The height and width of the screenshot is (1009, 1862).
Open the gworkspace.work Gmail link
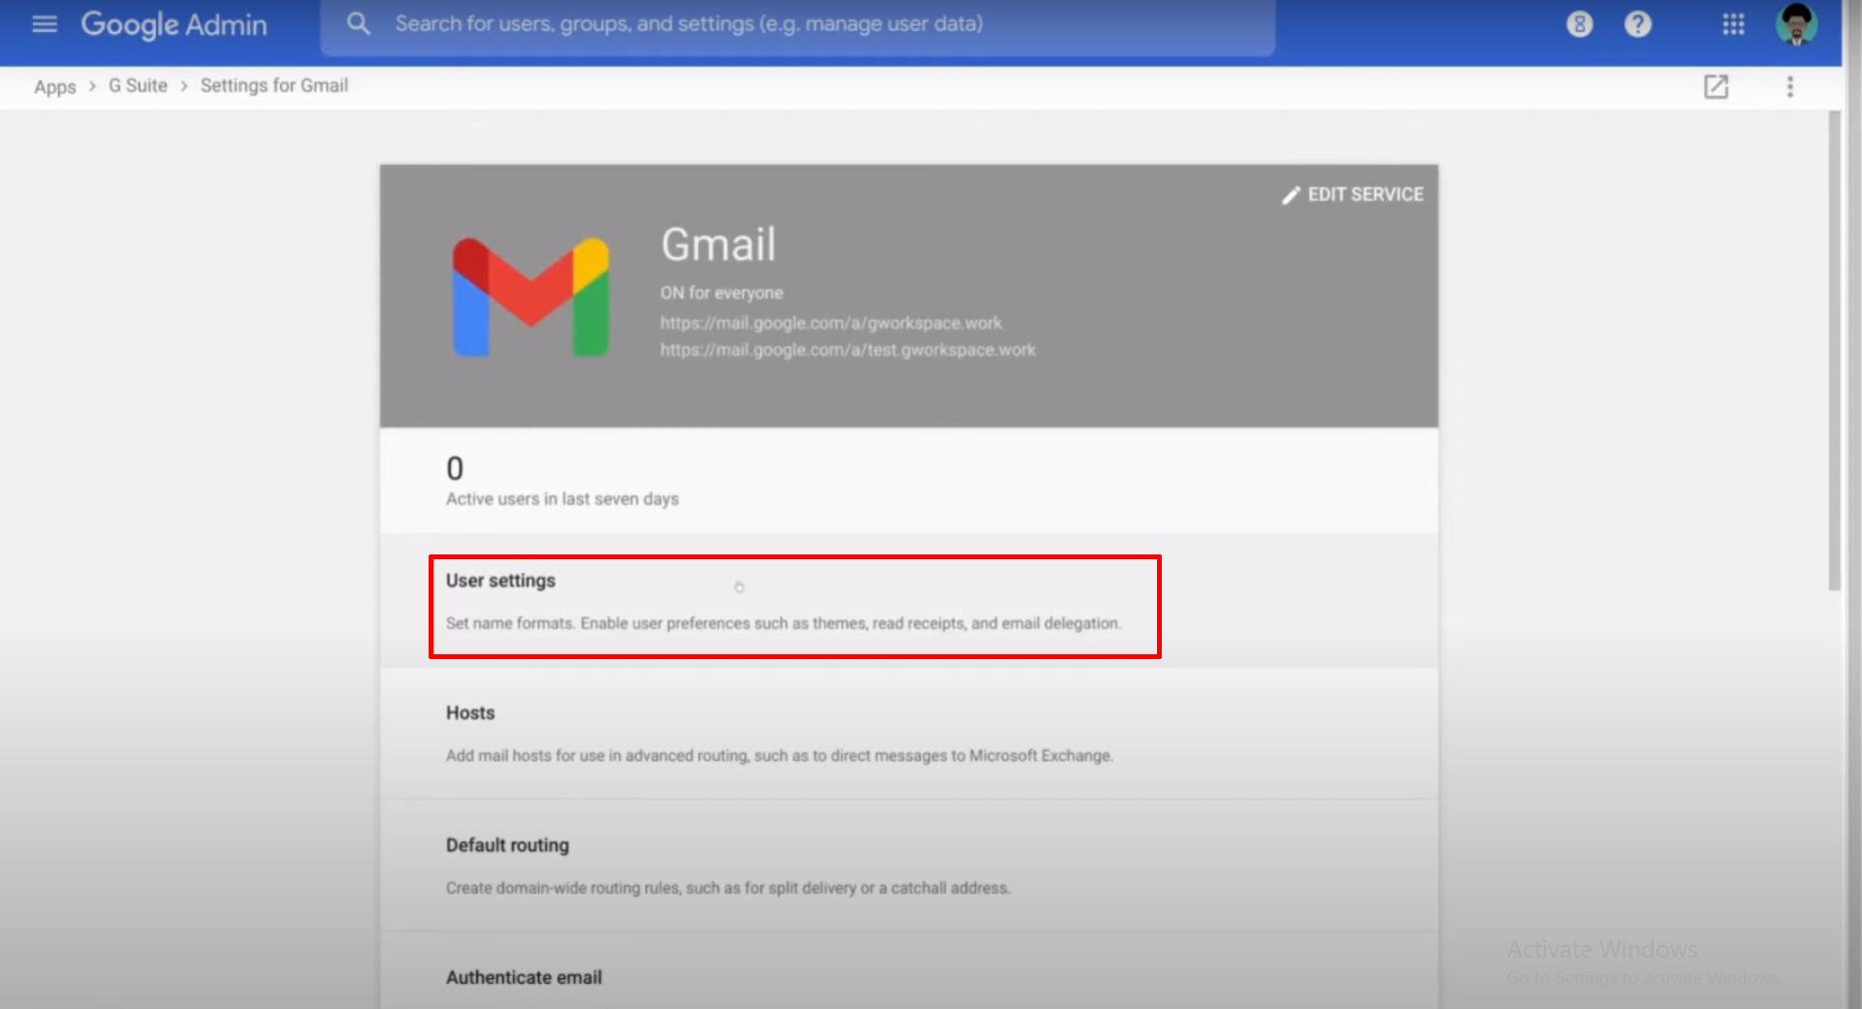point(830,323)
